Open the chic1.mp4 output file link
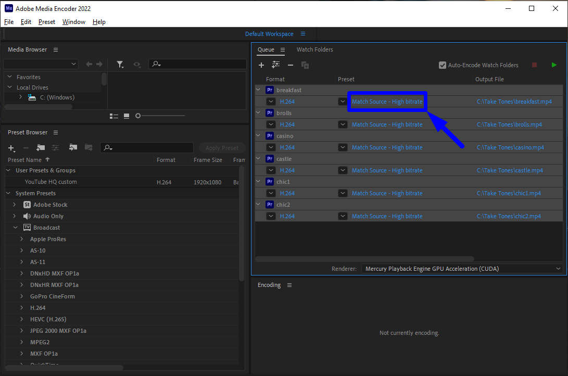Viewport: 568px width, 376px height. (509, 193)
